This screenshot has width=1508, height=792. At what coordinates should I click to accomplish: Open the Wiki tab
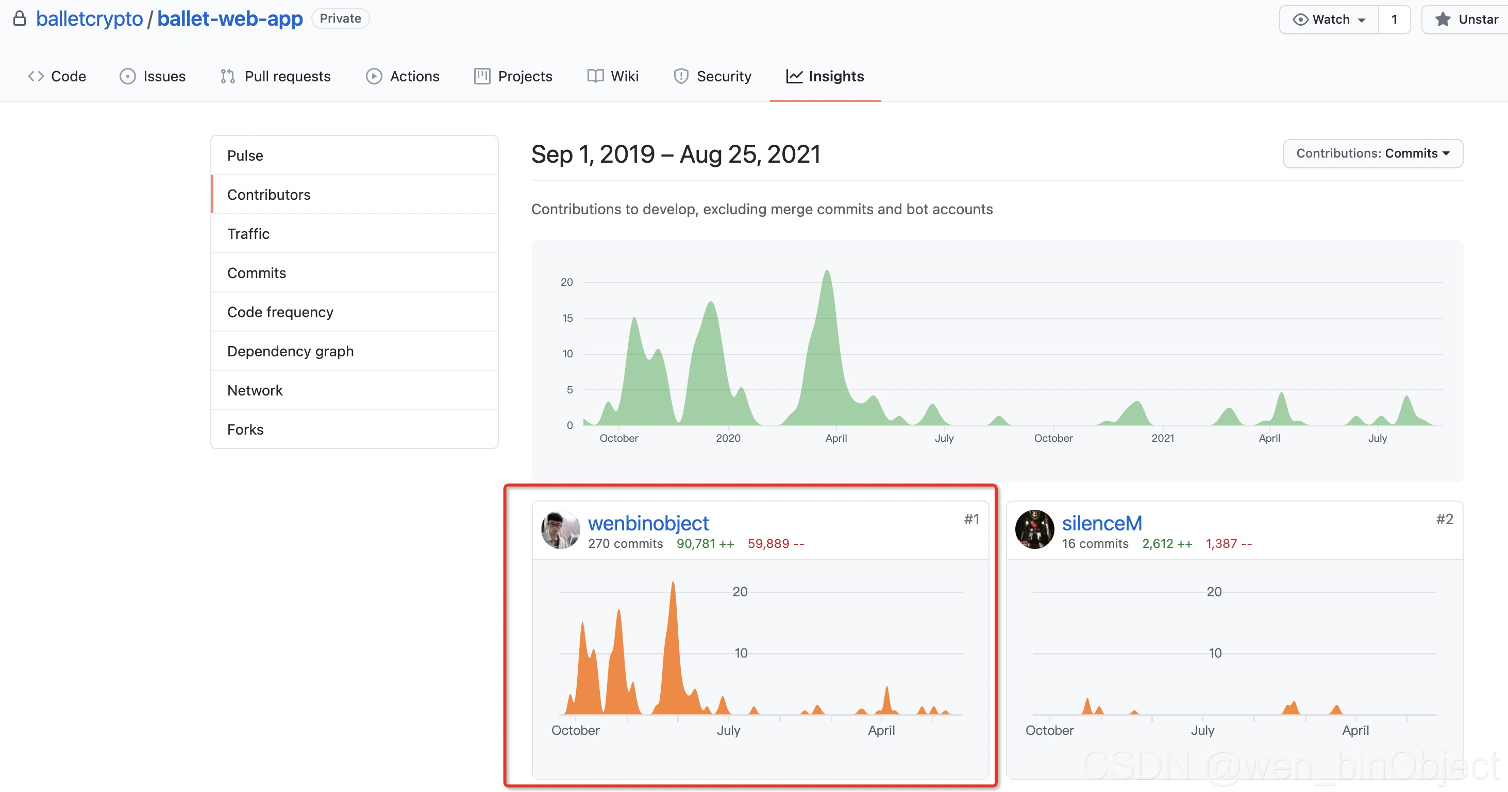613,76
